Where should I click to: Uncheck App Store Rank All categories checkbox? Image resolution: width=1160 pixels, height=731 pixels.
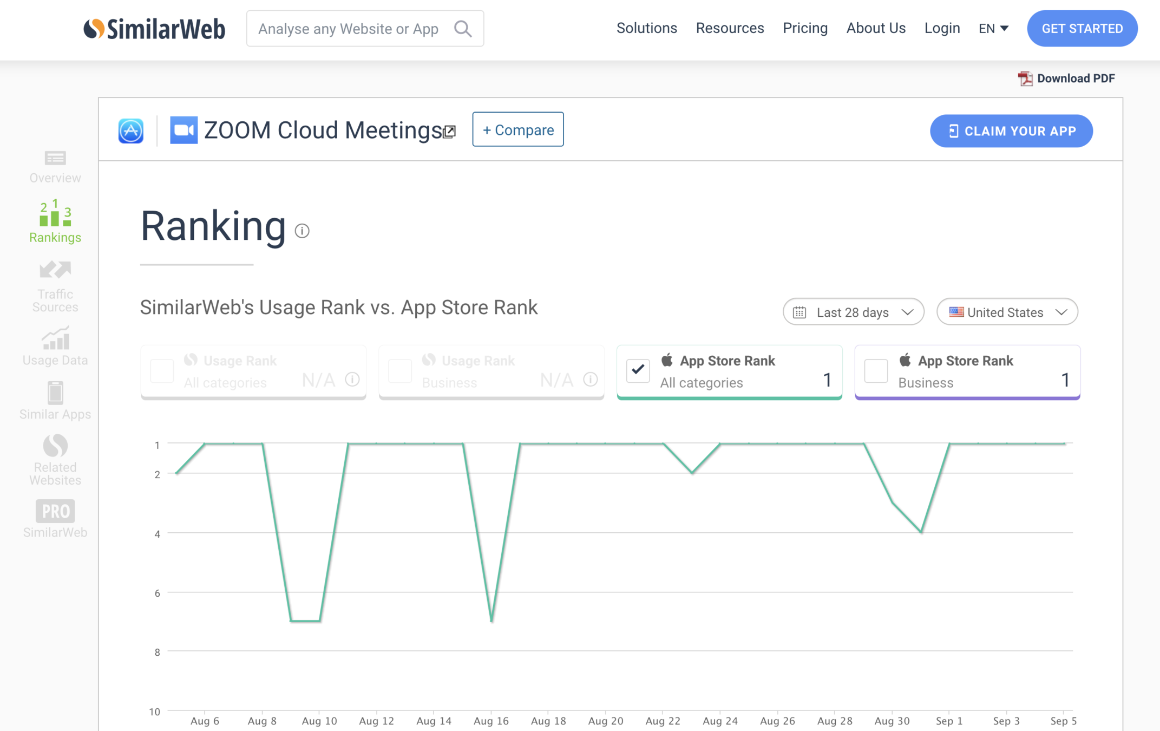click(x=638, y=371)
